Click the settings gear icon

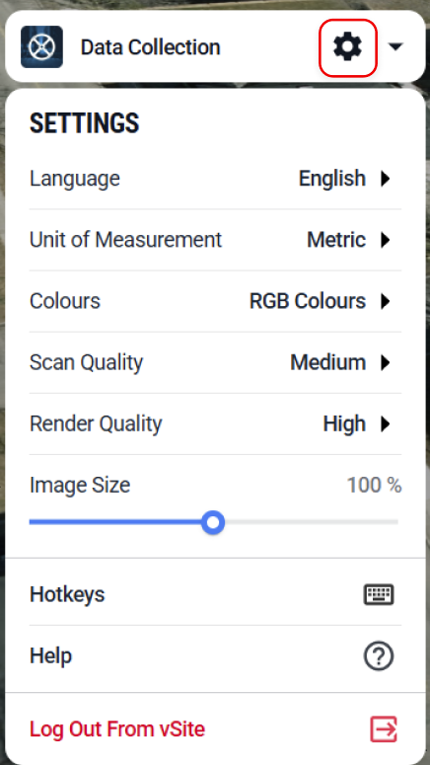[347, 47]
